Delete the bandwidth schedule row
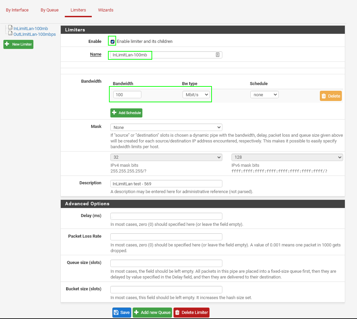The image size is (357, 319). click(331, 96)
